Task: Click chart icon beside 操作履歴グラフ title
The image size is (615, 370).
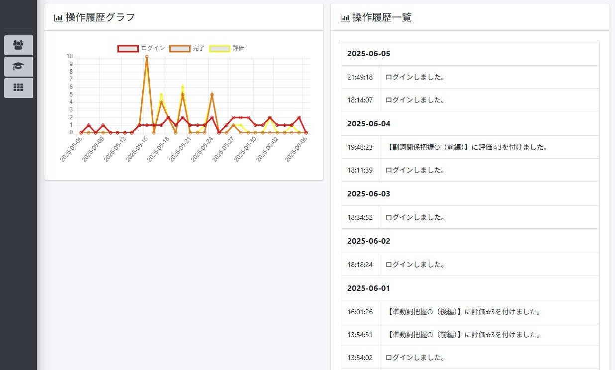Action: [58, 18]
